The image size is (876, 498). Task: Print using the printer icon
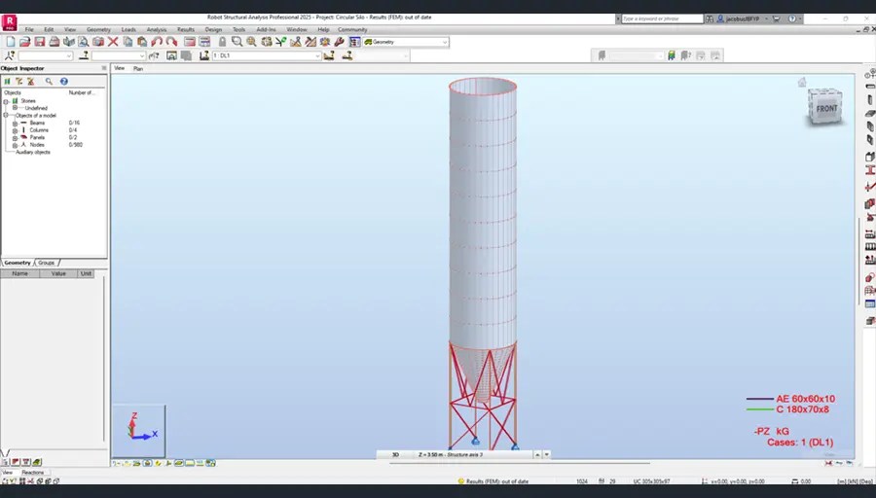click(x=55, y=42)
